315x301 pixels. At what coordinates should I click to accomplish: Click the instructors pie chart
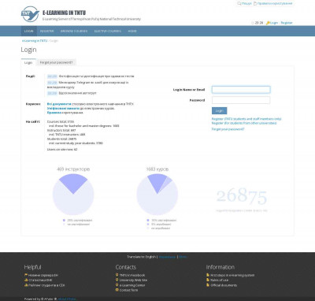pyautogui.click(x=73, y=195)
